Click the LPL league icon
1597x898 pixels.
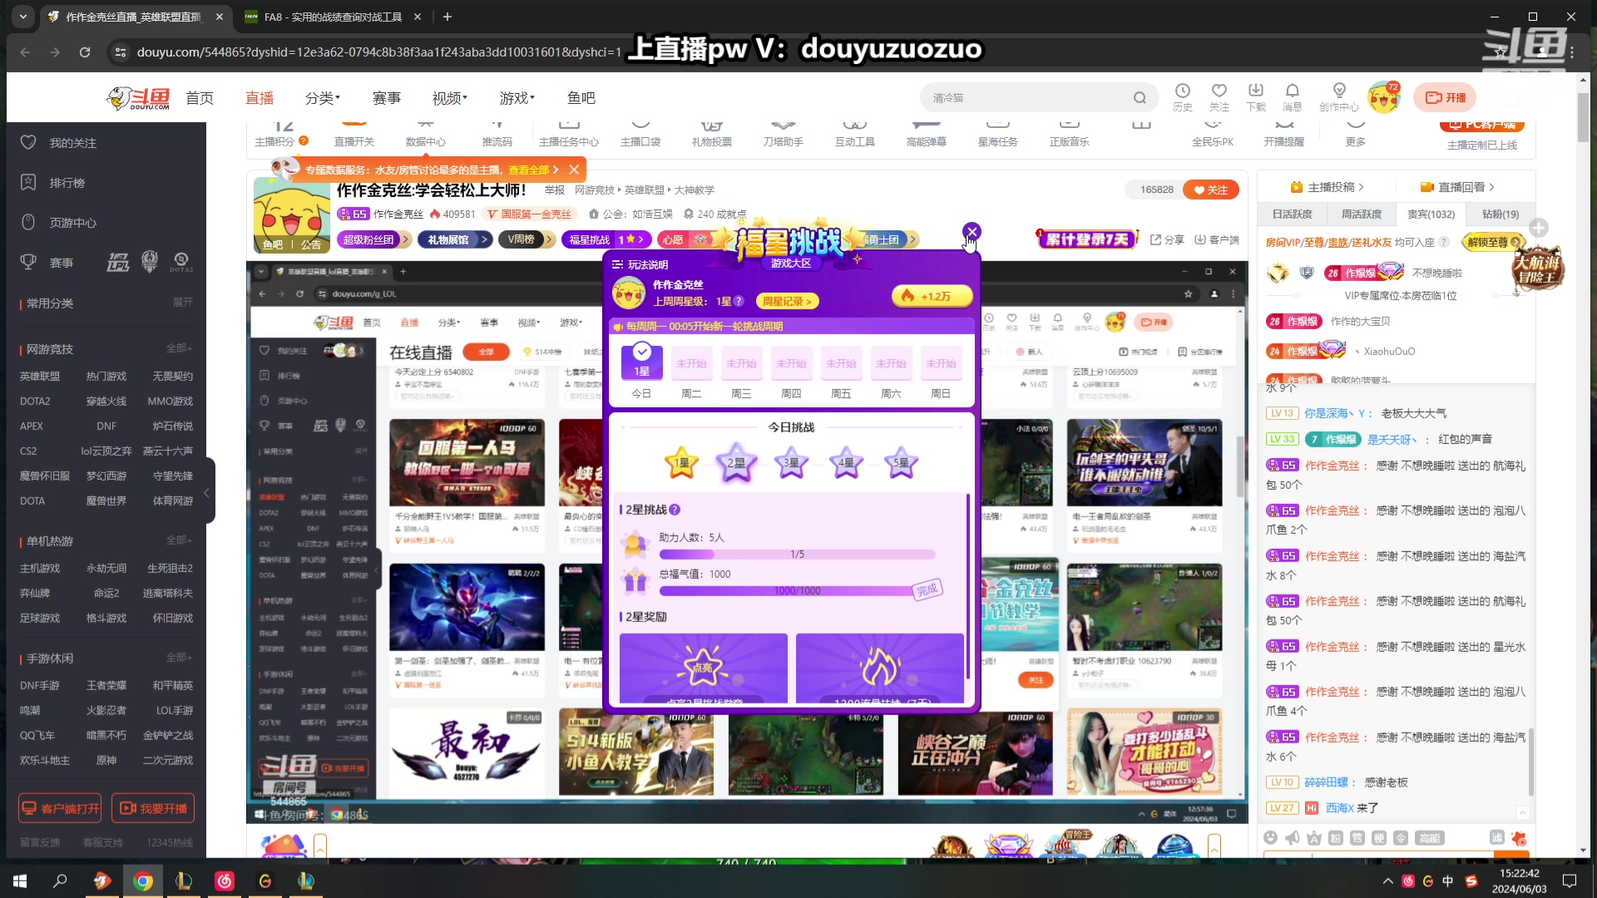(117, 263)
